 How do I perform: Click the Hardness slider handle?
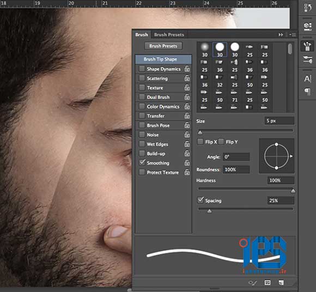tap(293, 191)
